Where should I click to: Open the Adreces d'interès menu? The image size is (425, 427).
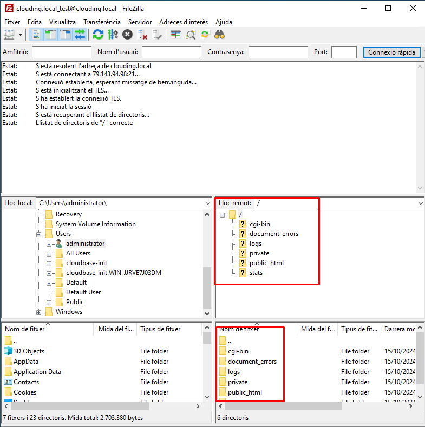pyautogui.click(x=184, y=22)
